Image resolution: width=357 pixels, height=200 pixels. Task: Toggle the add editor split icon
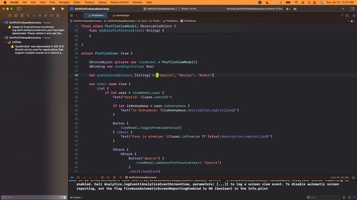354,16
